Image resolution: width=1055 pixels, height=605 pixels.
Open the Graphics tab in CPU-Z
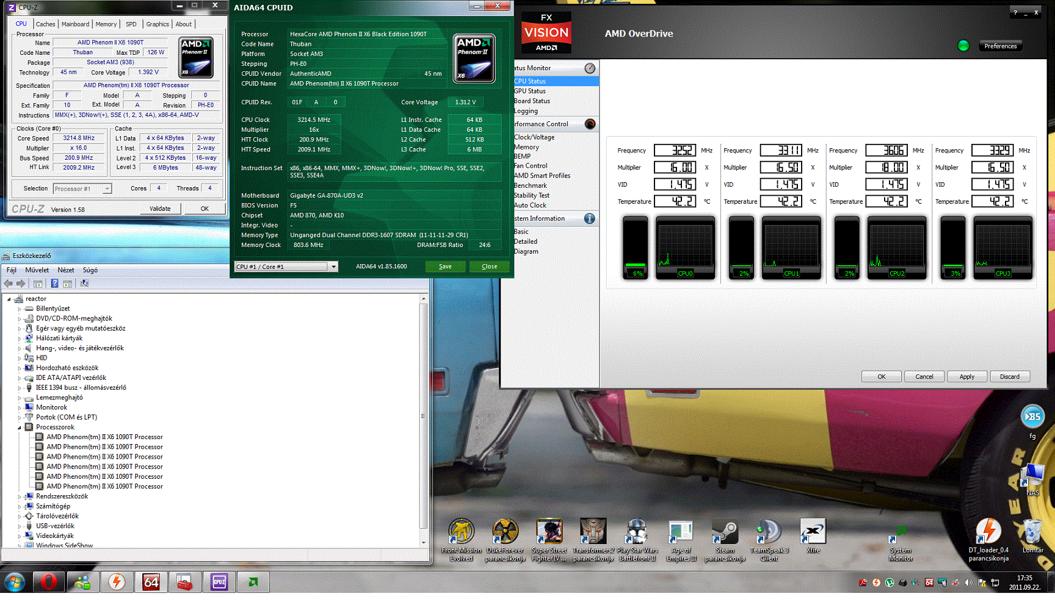point(158,24)
